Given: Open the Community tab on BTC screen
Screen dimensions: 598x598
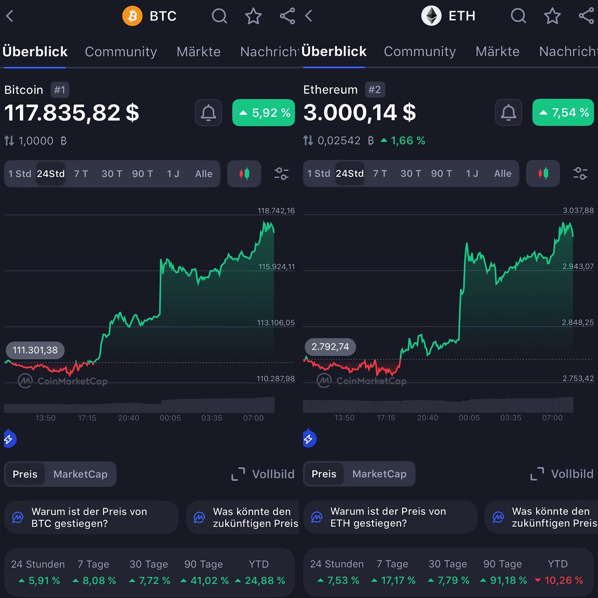Looking at the screenshot, I should [121, 52].
